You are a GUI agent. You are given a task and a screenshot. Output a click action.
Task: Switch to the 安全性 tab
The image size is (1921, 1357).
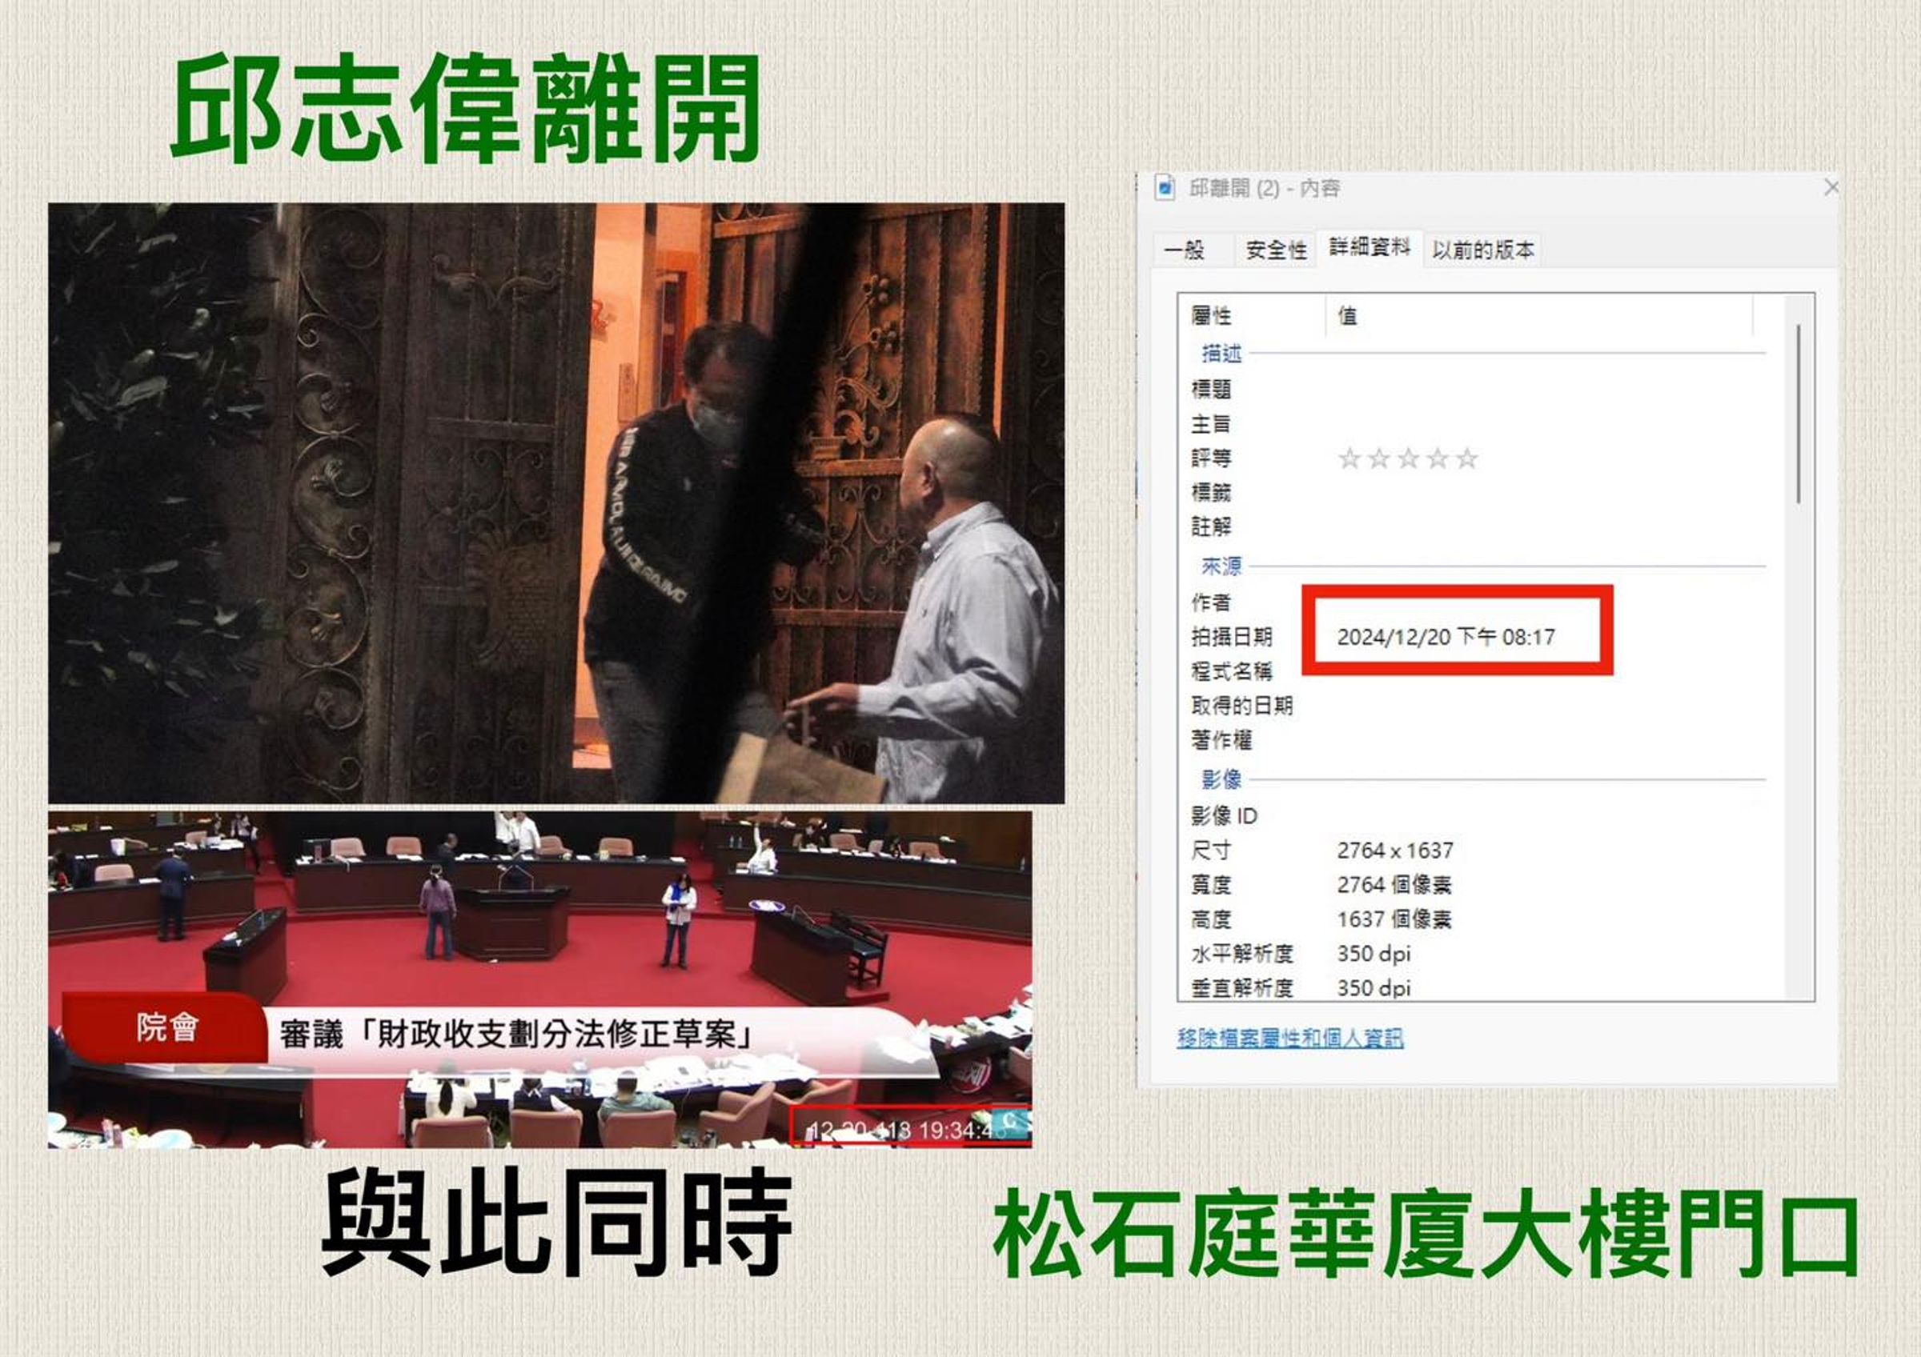click(1276, 249)
